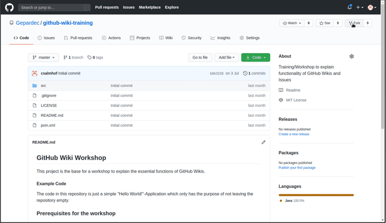Star the repository
386x223 pixels.
tap(325, 23)
